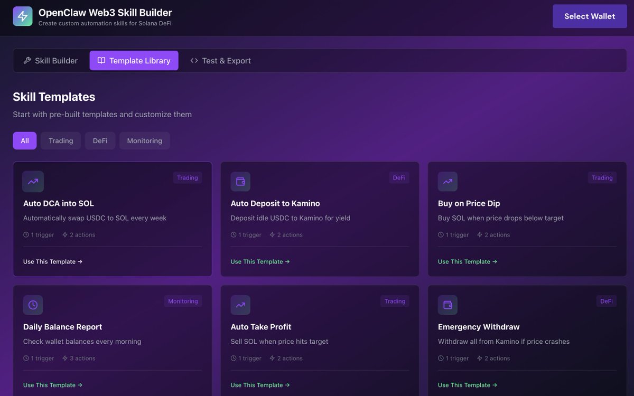This screenshot has height=396, width=634.
Task: Click the trend icon on Buy on Price Dip
Action: [447, 182]
